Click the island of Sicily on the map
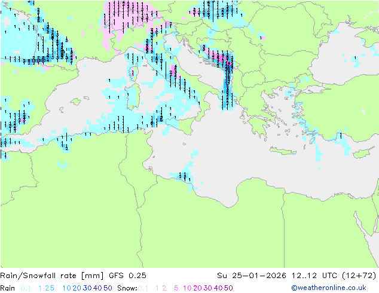 [184, 123]
